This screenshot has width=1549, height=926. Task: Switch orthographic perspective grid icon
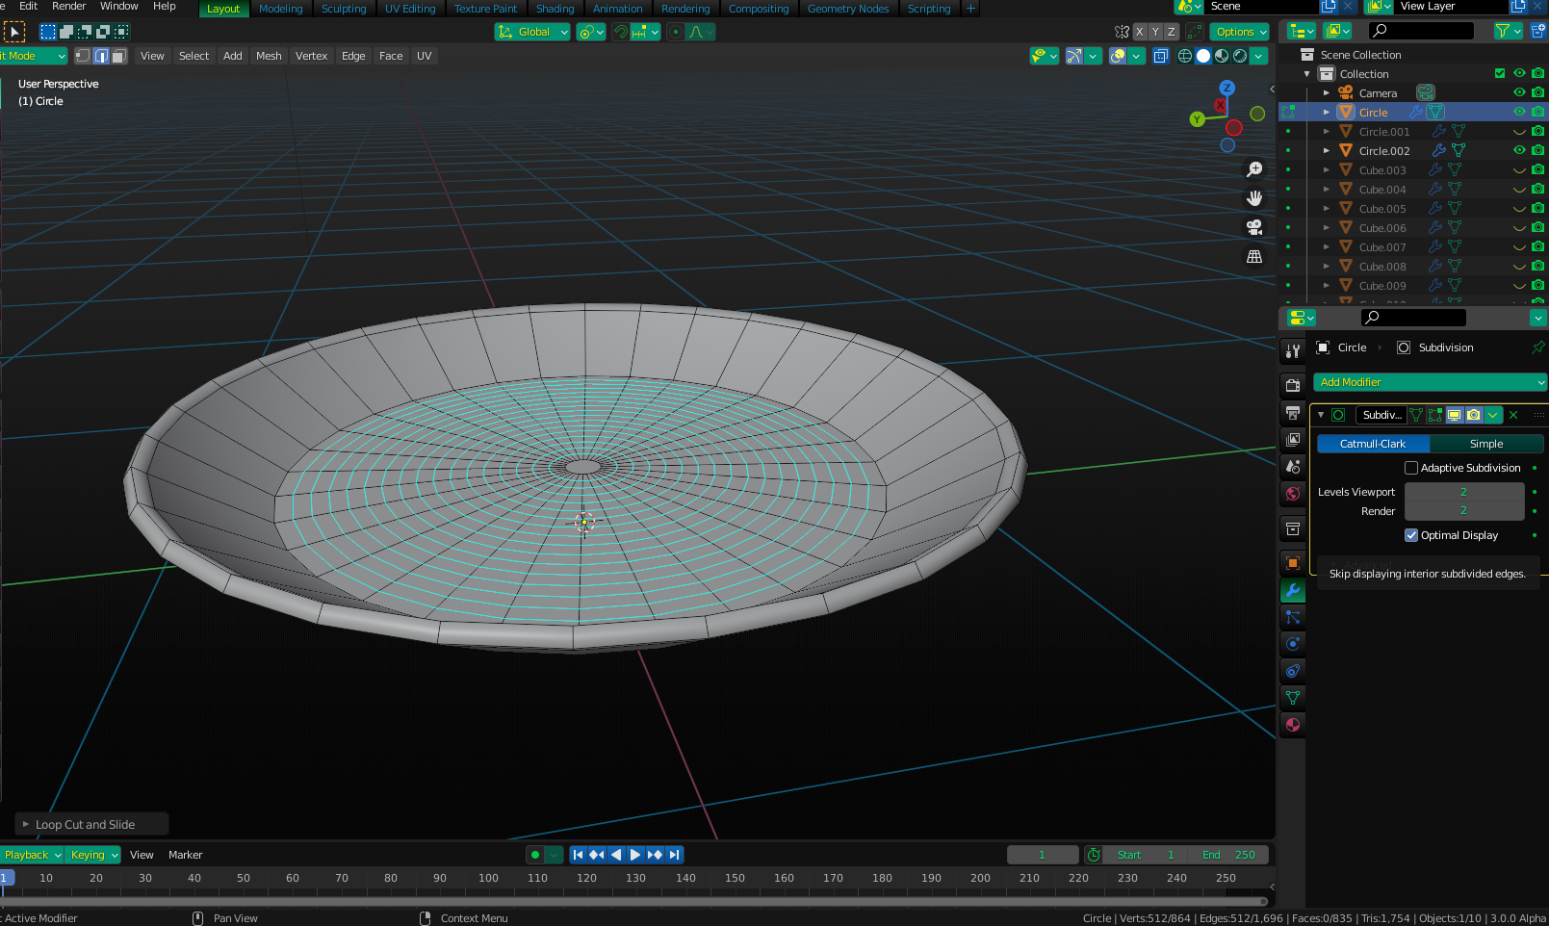[x=1254, y=256]
